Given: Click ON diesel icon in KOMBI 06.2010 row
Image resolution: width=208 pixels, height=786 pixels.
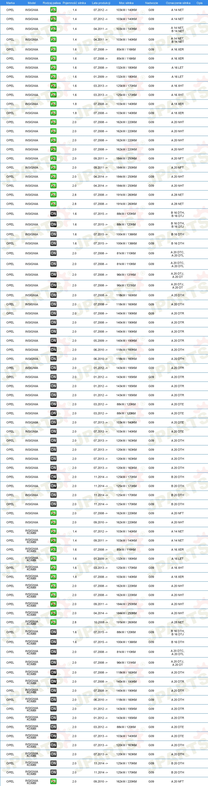Looking at the screenshot, I should coord(53,700).
